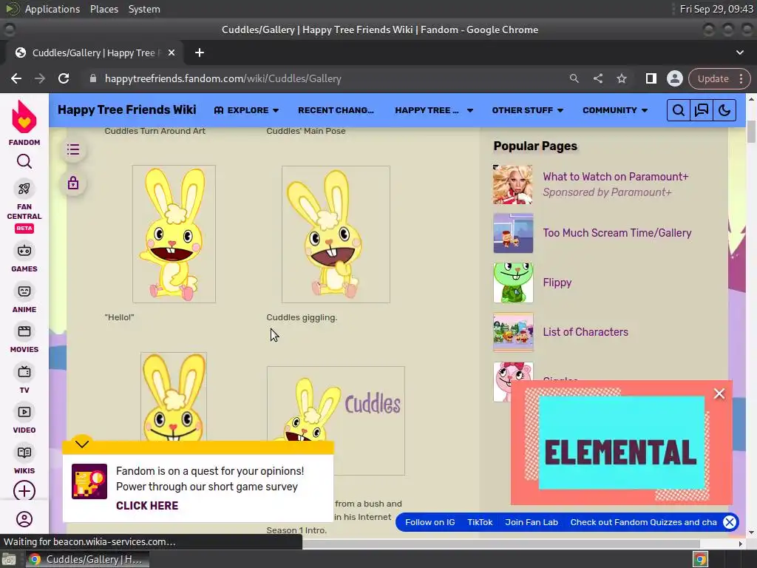Collapse the survey banner using chevron

[82, 444]
